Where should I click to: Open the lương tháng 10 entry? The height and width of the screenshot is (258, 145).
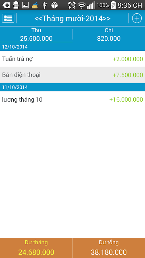(x=72, y=100)
